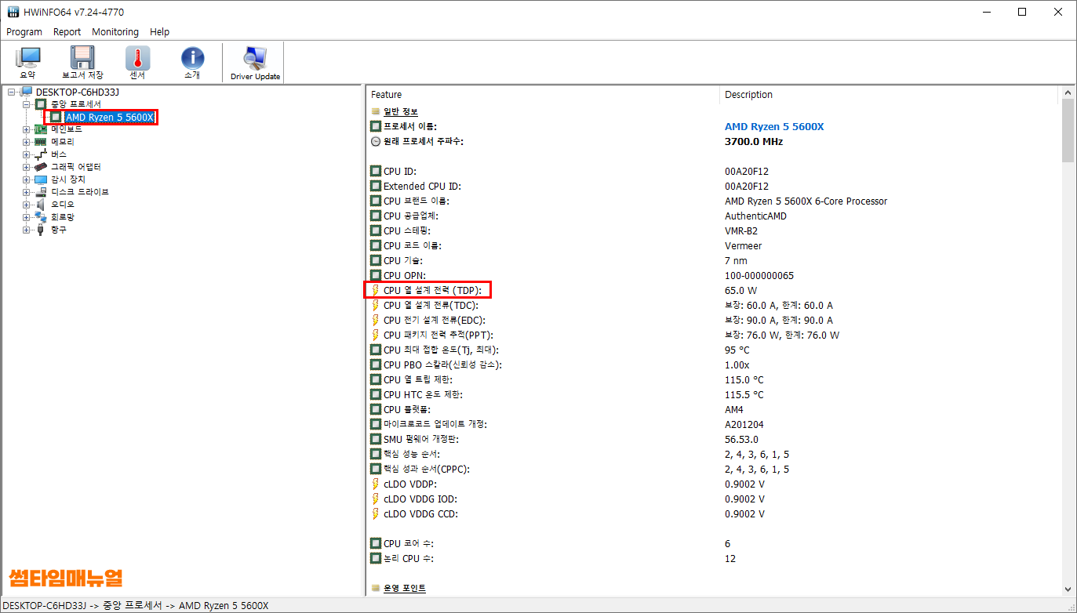Open the Monitoring menu
This screenshot has height=613, width=1077.
tap(115, 32)
